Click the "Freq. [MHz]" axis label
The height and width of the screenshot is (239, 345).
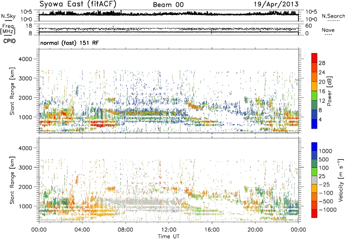click(8, 29)
